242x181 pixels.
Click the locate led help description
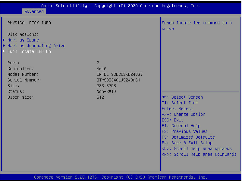[x=197, y=26]
